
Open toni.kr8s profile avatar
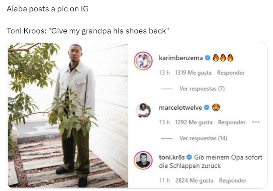coord(143,160)
